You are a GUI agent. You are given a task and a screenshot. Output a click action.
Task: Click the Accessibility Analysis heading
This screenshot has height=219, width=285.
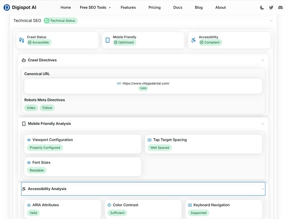click(x=47, y=189)
